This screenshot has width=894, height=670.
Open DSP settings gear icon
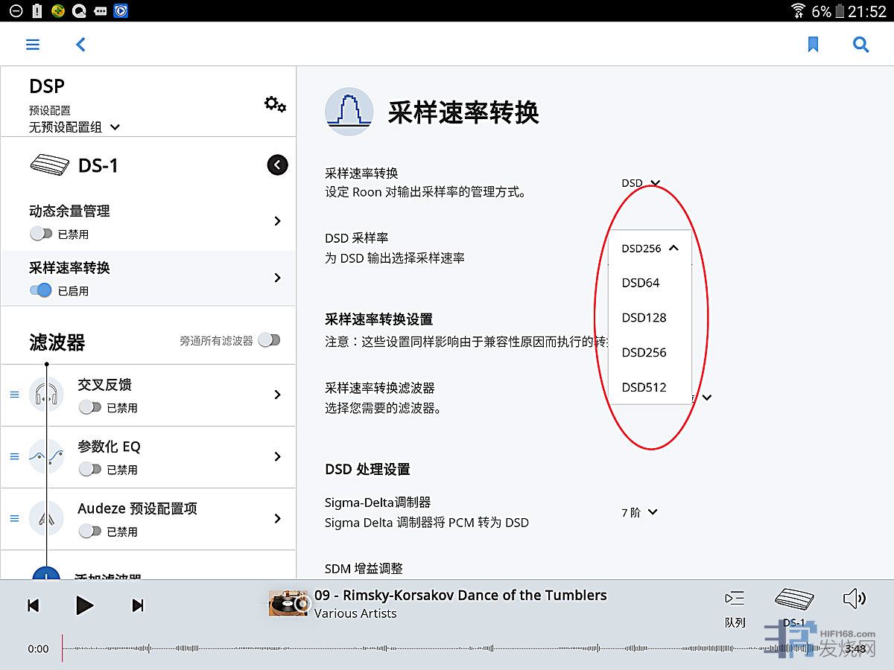[x=275, y=104]
